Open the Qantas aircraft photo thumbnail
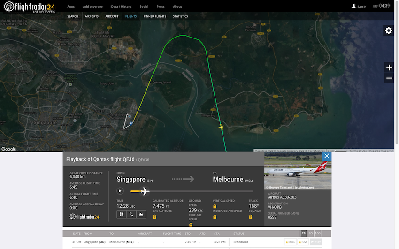The width and height of the screenshot is (399, 249). click(x=298, y=171)
